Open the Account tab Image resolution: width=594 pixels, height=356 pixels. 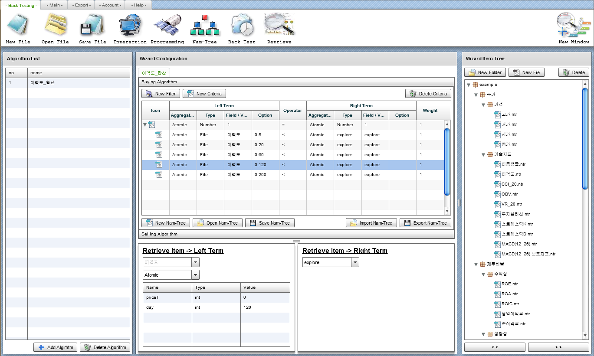(x=110, y=5)
